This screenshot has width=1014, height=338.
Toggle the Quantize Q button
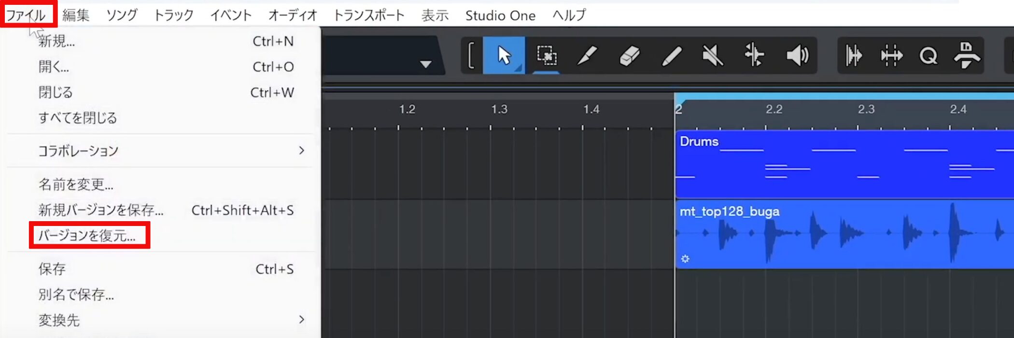(928, 56)
